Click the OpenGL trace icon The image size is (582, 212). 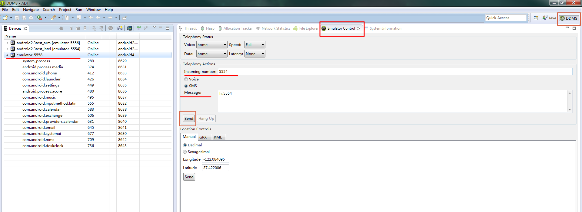(146, 28)
